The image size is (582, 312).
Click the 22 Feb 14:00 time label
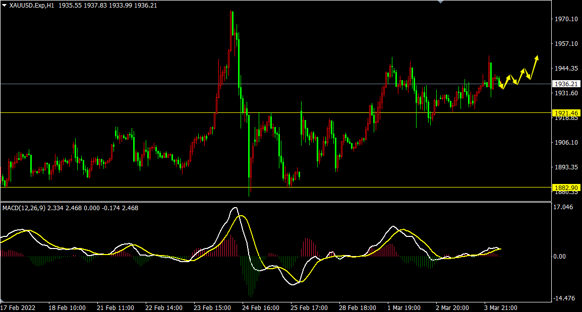tap(164, 308)
